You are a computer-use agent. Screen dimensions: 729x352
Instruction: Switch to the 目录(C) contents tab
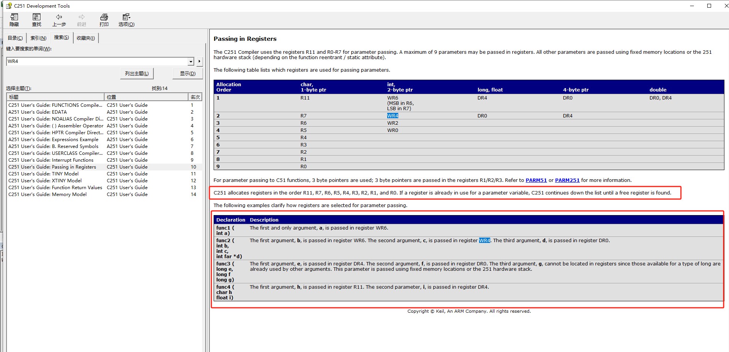[15, 38]
